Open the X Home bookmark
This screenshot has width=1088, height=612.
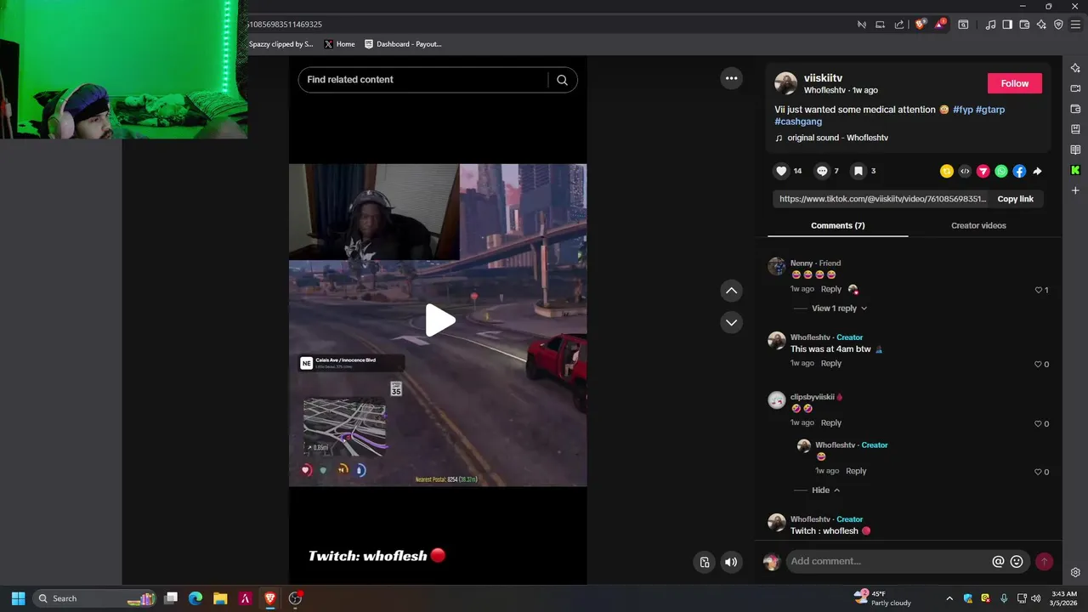coord(339,44)
